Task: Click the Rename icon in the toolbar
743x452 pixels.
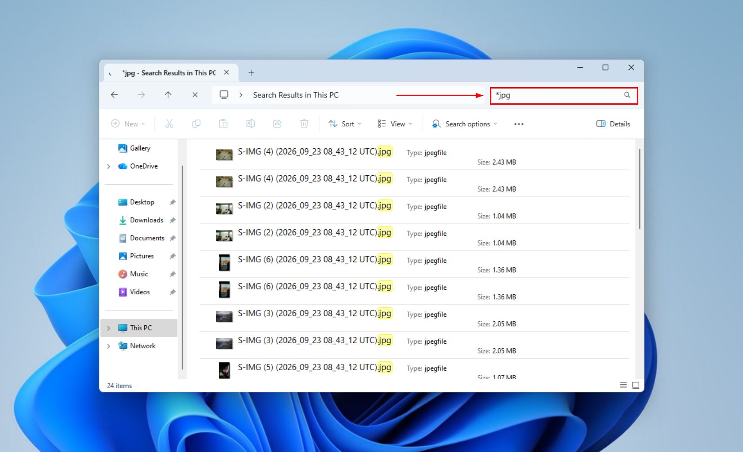Action: point(250,124)
